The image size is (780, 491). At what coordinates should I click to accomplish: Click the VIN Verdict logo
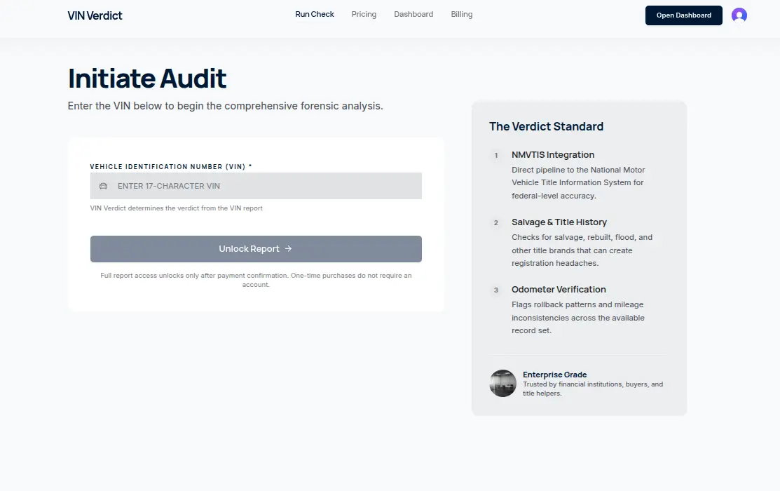click(95, 15)
